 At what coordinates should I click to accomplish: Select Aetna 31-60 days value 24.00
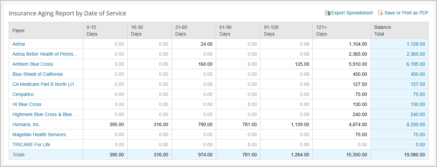(x=206, y=44)
